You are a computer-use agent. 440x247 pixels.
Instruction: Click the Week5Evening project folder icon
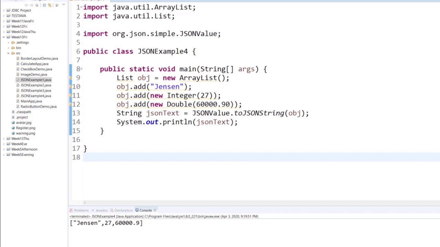click(x=8, y=155)
